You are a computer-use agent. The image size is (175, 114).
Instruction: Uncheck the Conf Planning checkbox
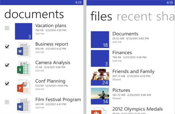(7, 83)
